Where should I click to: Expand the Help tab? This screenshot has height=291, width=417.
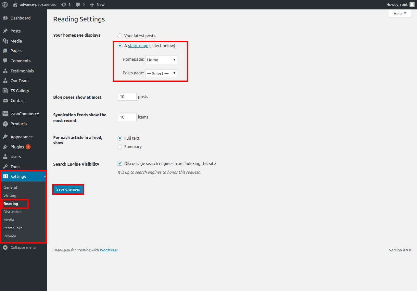pos(399,14)
